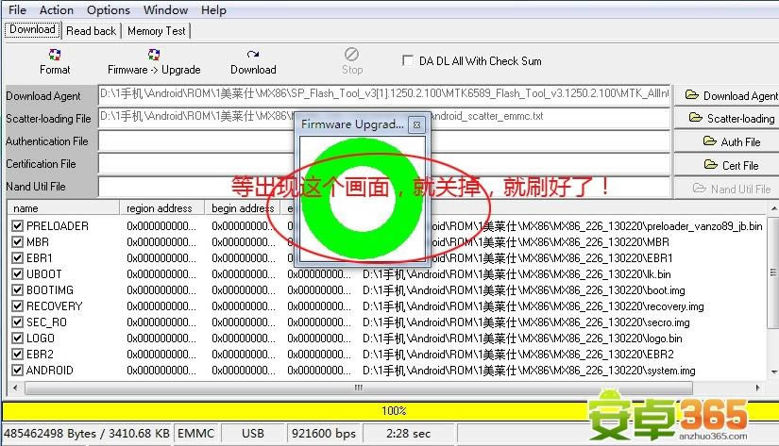Browse for the Scatter-loading file

(726, 119)
